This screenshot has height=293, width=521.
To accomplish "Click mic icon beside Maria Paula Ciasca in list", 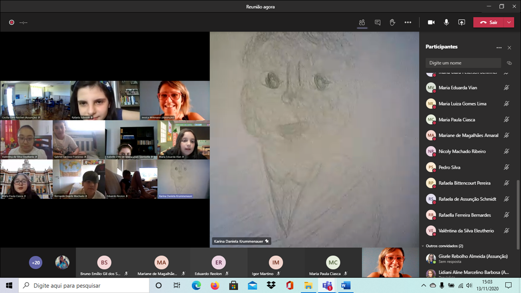I will point(506,120).
